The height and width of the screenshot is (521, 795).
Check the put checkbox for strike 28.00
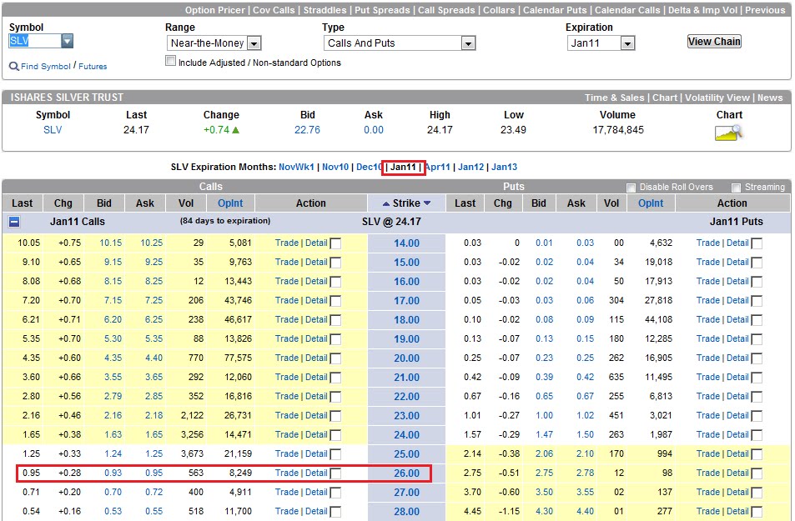coord(757,512)
